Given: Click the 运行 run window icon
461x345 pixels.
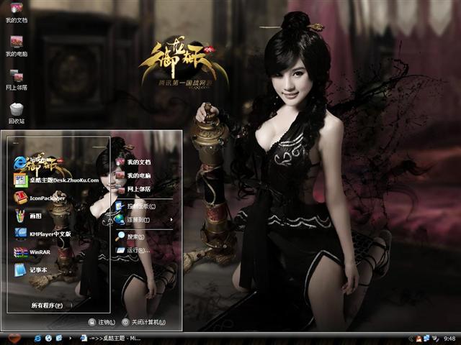Looking at the screenshot, I should coord(120,250).
